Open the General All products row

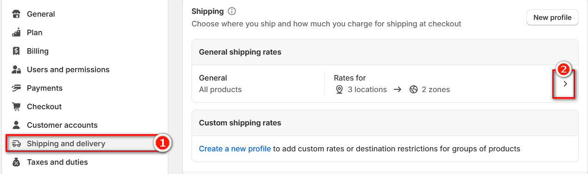coord(385,84)
